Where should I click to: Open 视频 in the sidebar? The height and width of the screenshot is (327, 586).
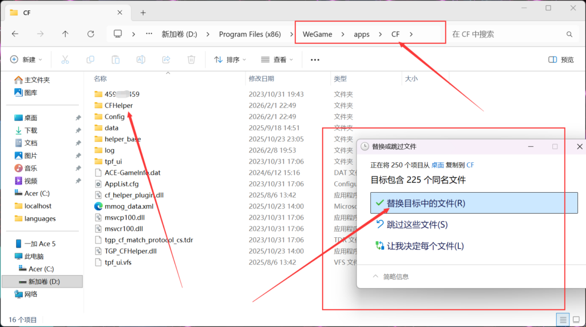[x=26, y=181]
